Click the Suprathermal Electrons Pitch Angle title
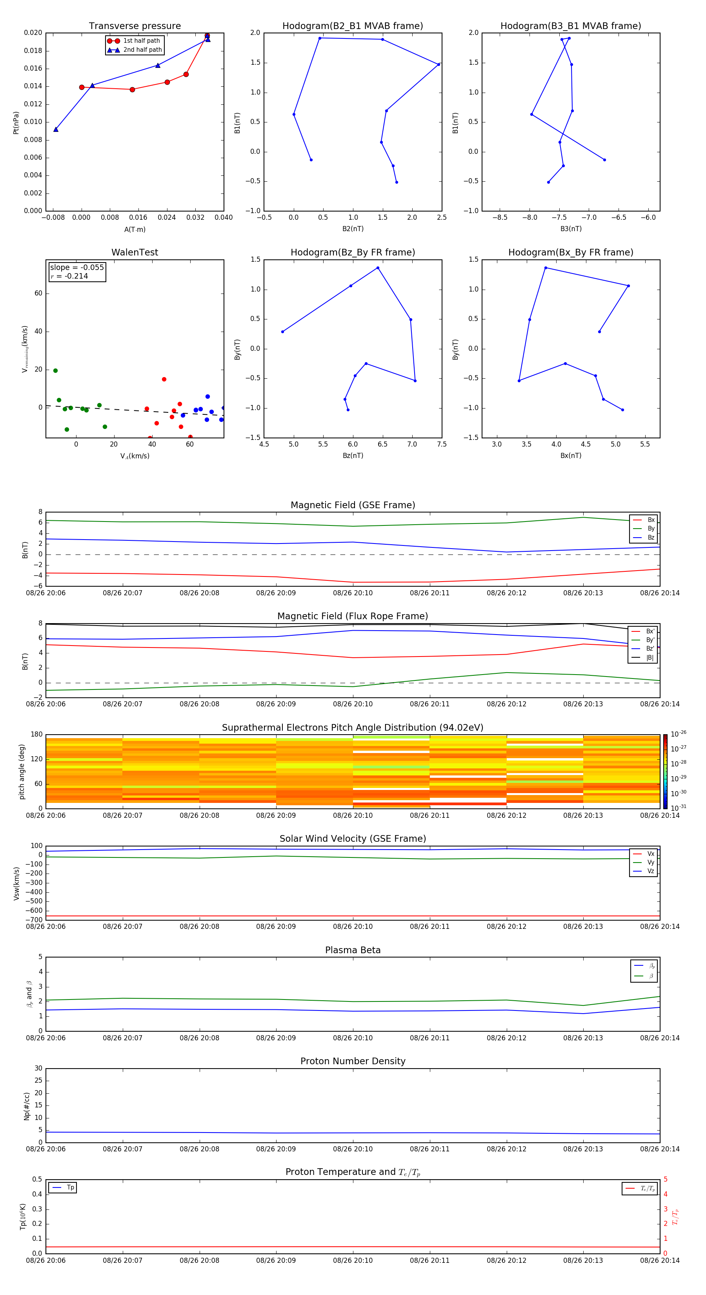The height and width of the screenshot is (1295, 706). (353, 728)
